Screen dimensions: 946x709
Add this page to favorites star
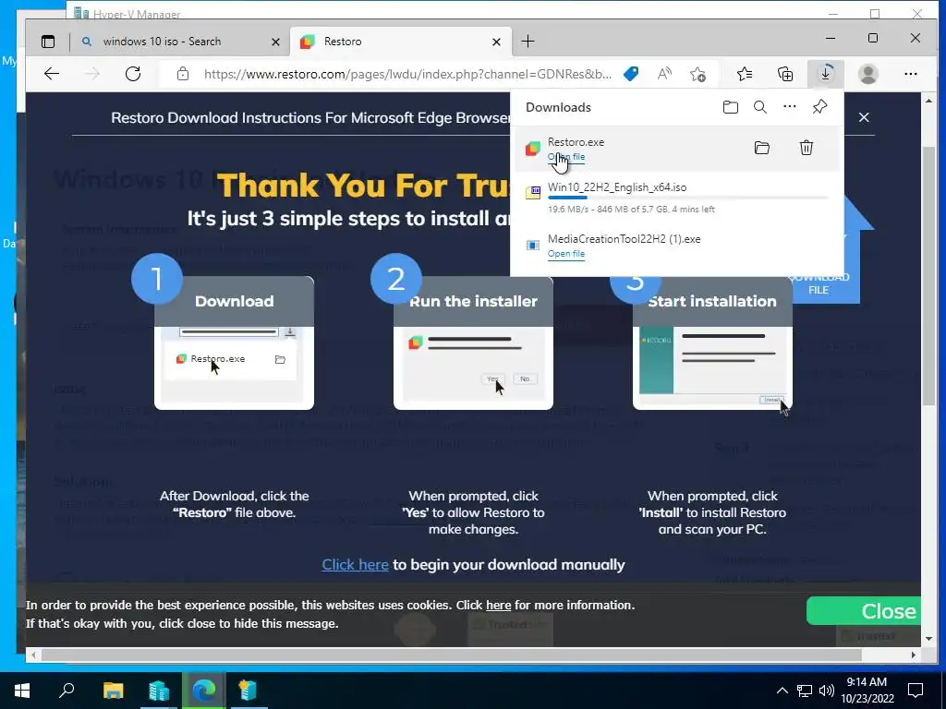(x=698, y=74)
